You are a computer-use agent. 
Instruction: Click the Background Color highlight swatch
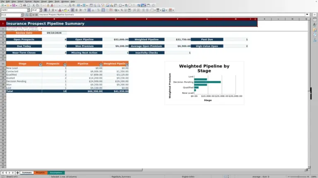coord(65,10)
